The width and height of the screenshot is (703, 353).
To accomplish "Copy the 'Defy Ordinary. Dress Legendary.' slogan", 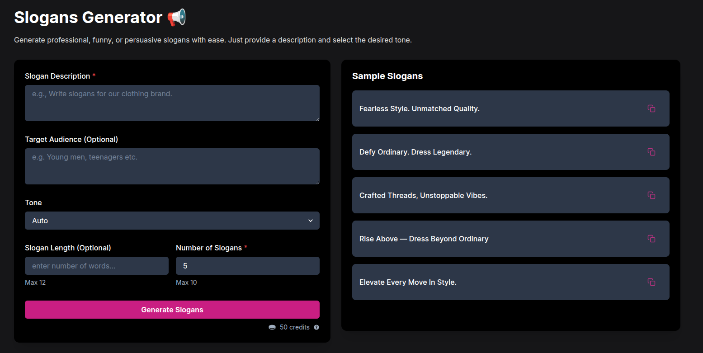I will pos(651,152).
